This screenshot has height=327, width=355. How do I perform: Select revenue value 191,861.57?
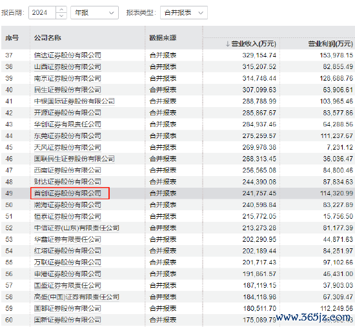[259, 274]
